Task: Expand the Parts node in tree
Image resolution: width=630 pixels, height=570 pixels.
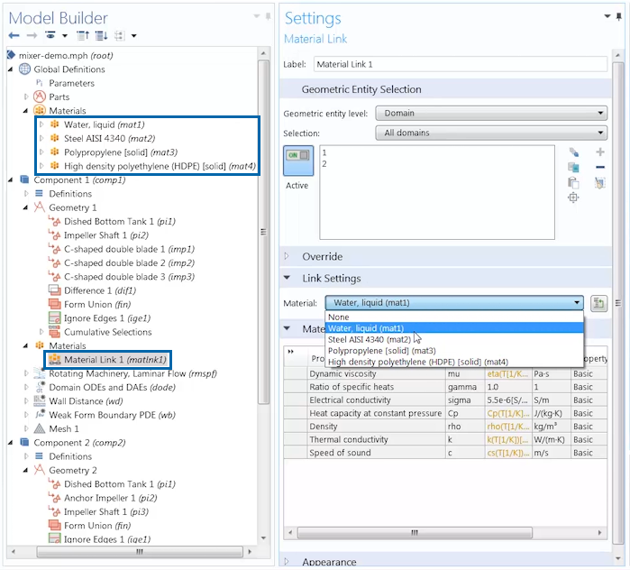Action: point(26,97)
